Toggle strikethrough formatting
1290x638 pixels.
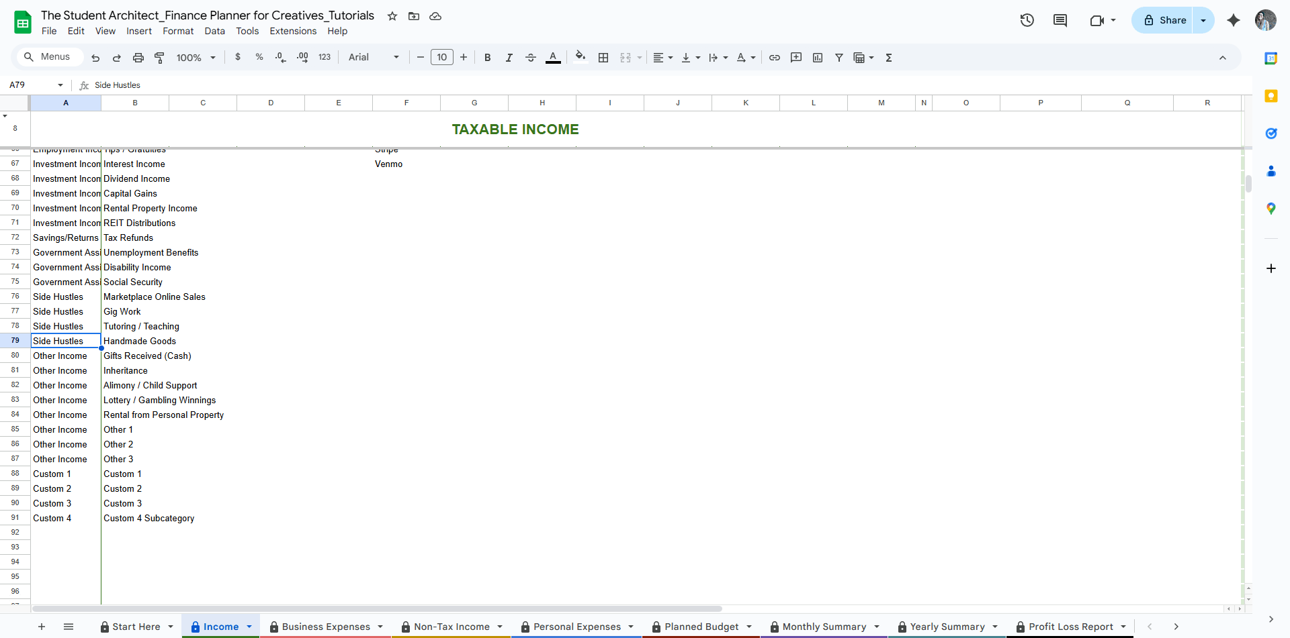click(x=531, y=58)
